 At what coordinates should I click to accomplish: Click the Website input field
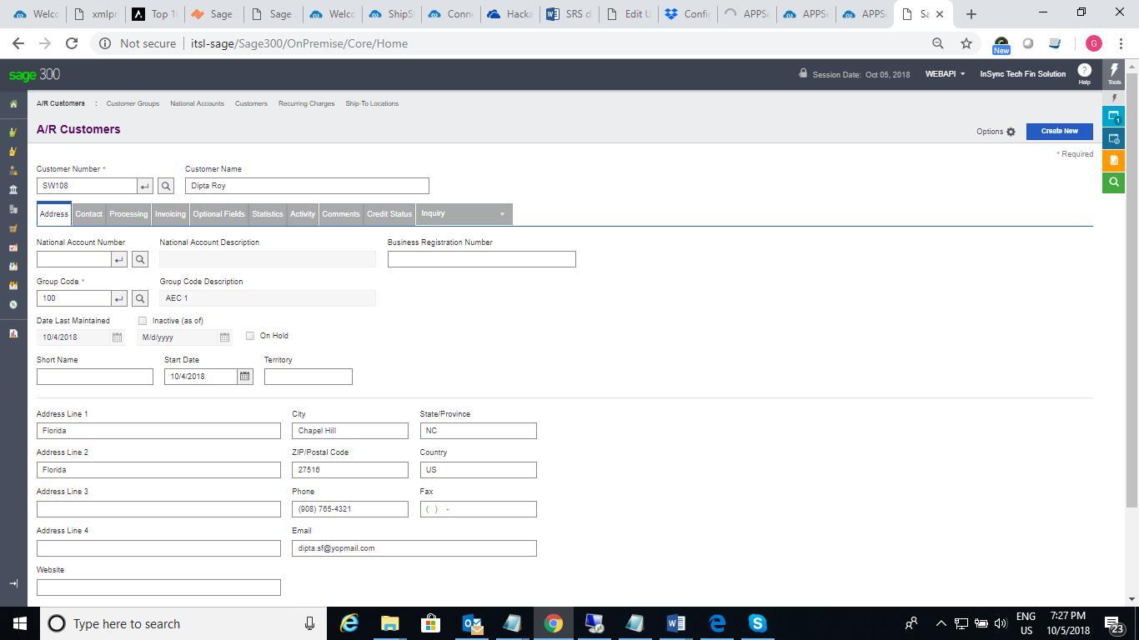tap(158, 587)
